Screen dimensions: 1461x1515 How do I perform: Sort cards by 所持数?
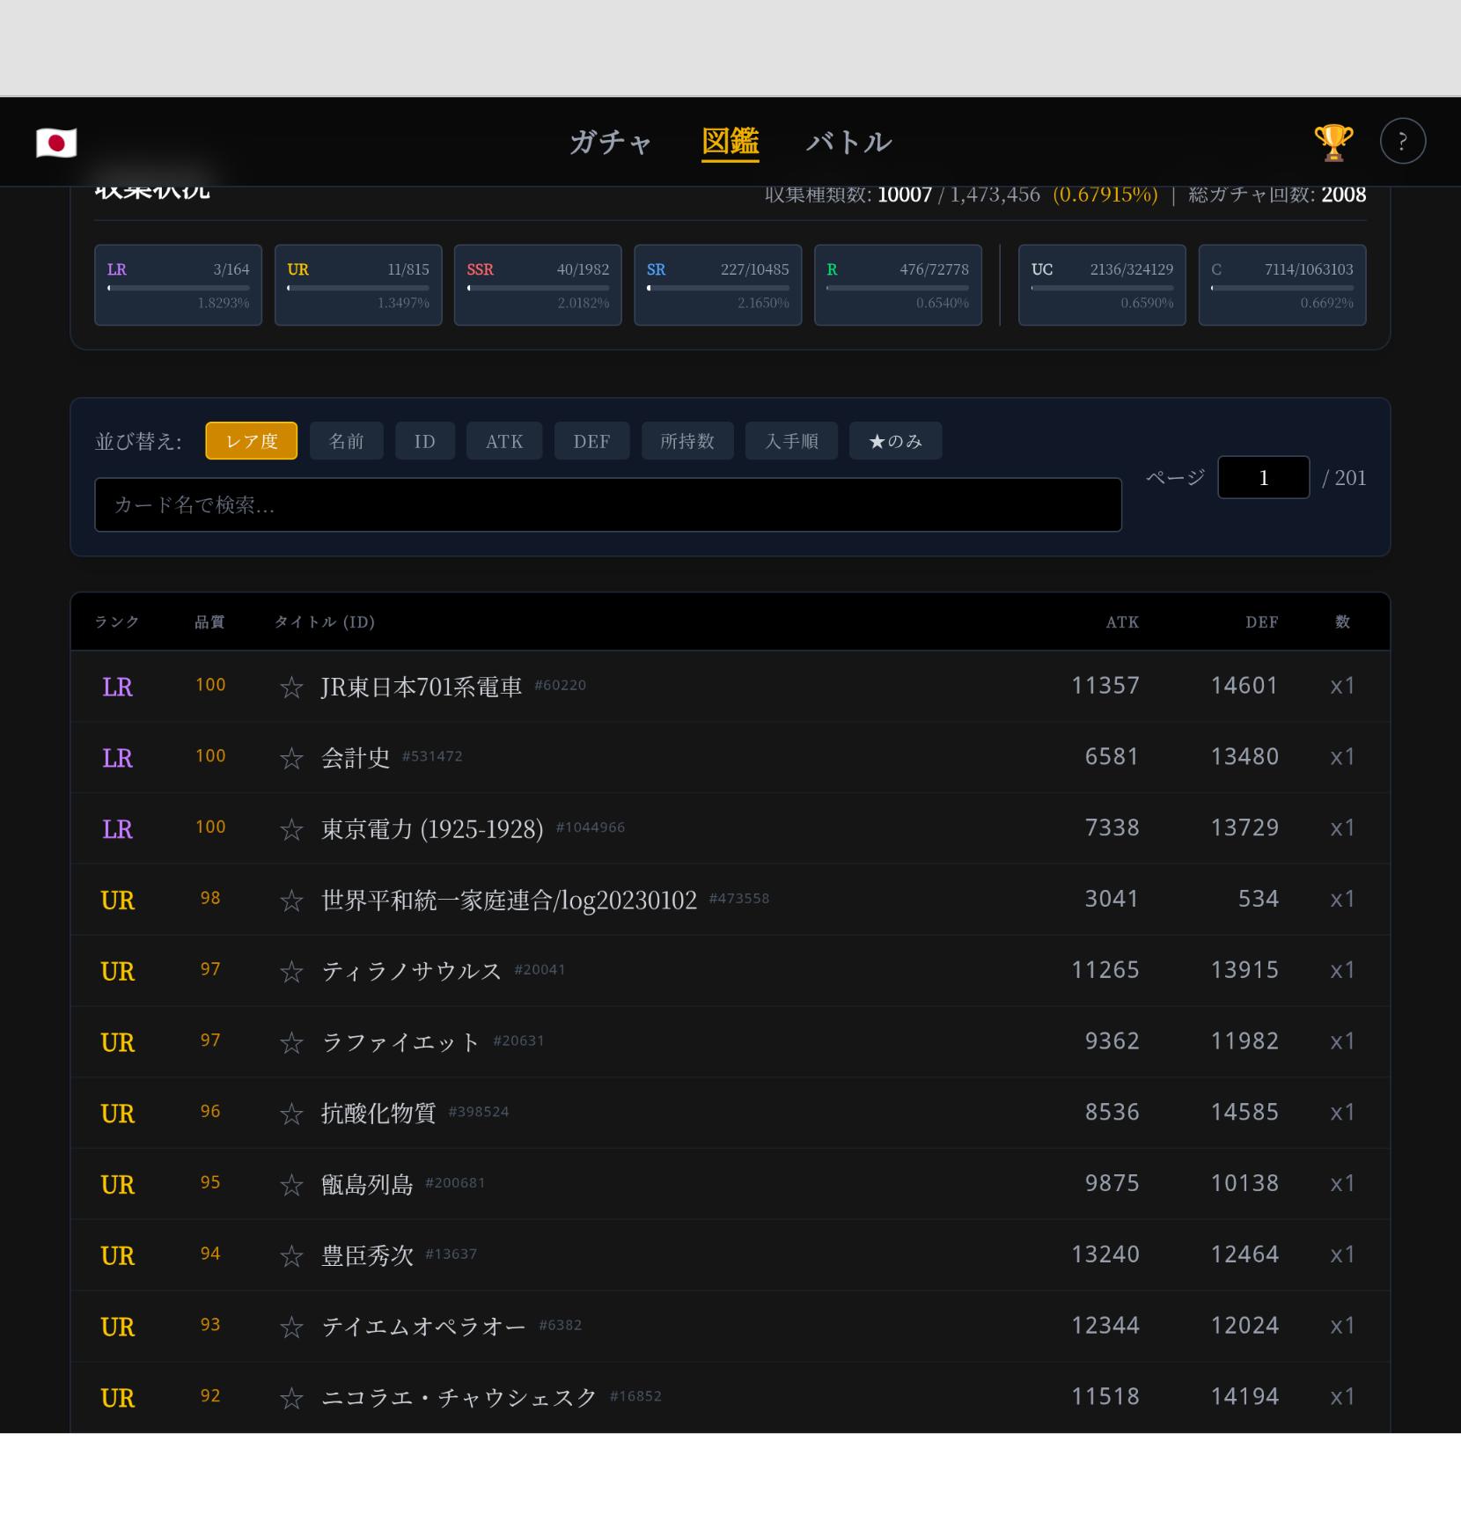pos(686,441)
